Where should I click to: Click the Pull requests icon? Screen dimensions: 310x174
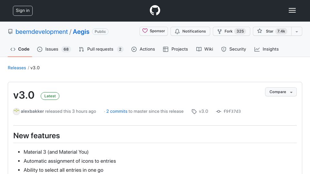click(81, 49)
